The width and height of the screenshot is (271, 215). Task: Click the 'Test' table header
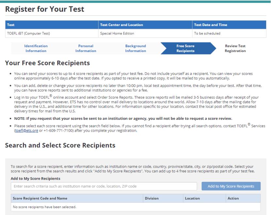52,25
